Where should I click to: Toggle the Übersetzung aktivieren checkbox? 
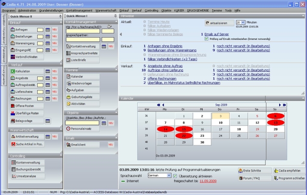[175, 175]
